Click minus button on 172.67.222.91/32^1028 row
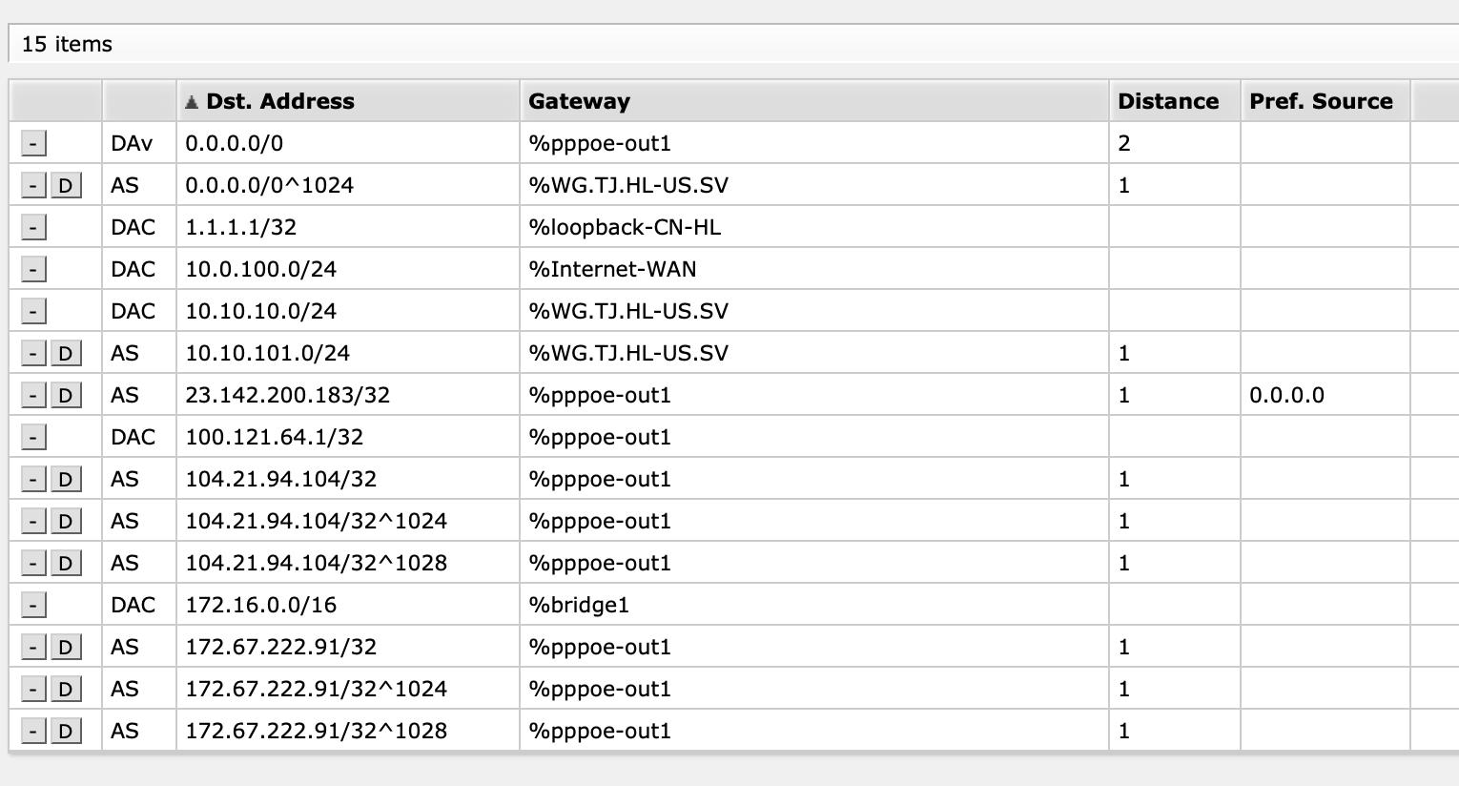The height and width of the screenshot is (786, 1459). coord(33,731)
